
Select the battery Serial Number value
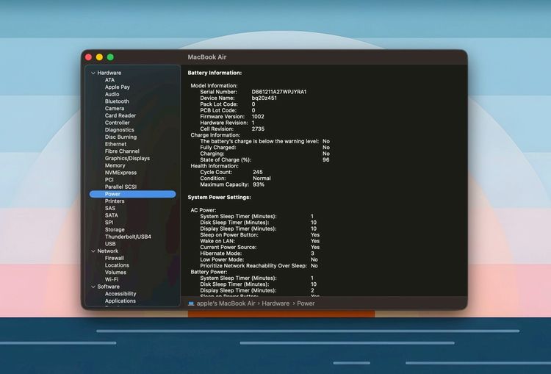[279, 92]
